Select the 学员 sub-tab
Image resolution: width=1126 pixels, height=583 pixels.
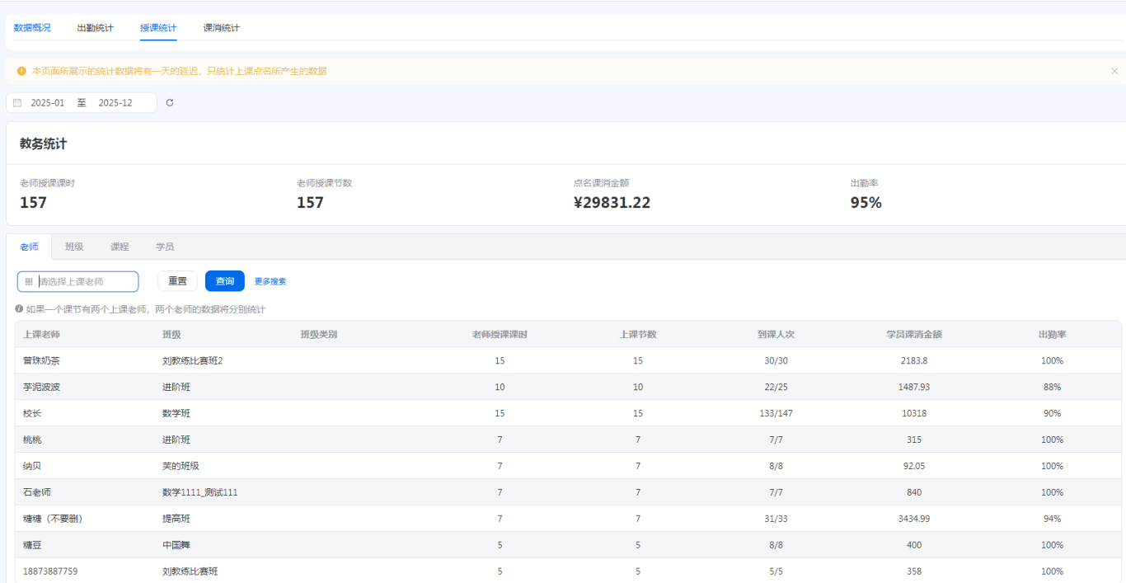pyautogui.click(x=165, y=247)
